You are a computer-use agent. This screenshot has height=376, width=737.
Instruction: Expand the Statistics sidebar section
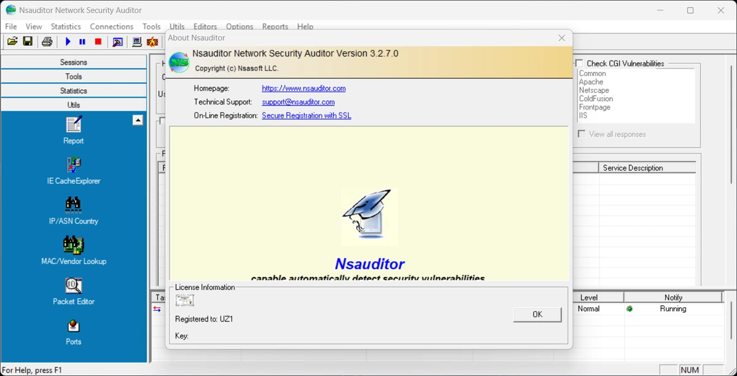tap(74, 90)
